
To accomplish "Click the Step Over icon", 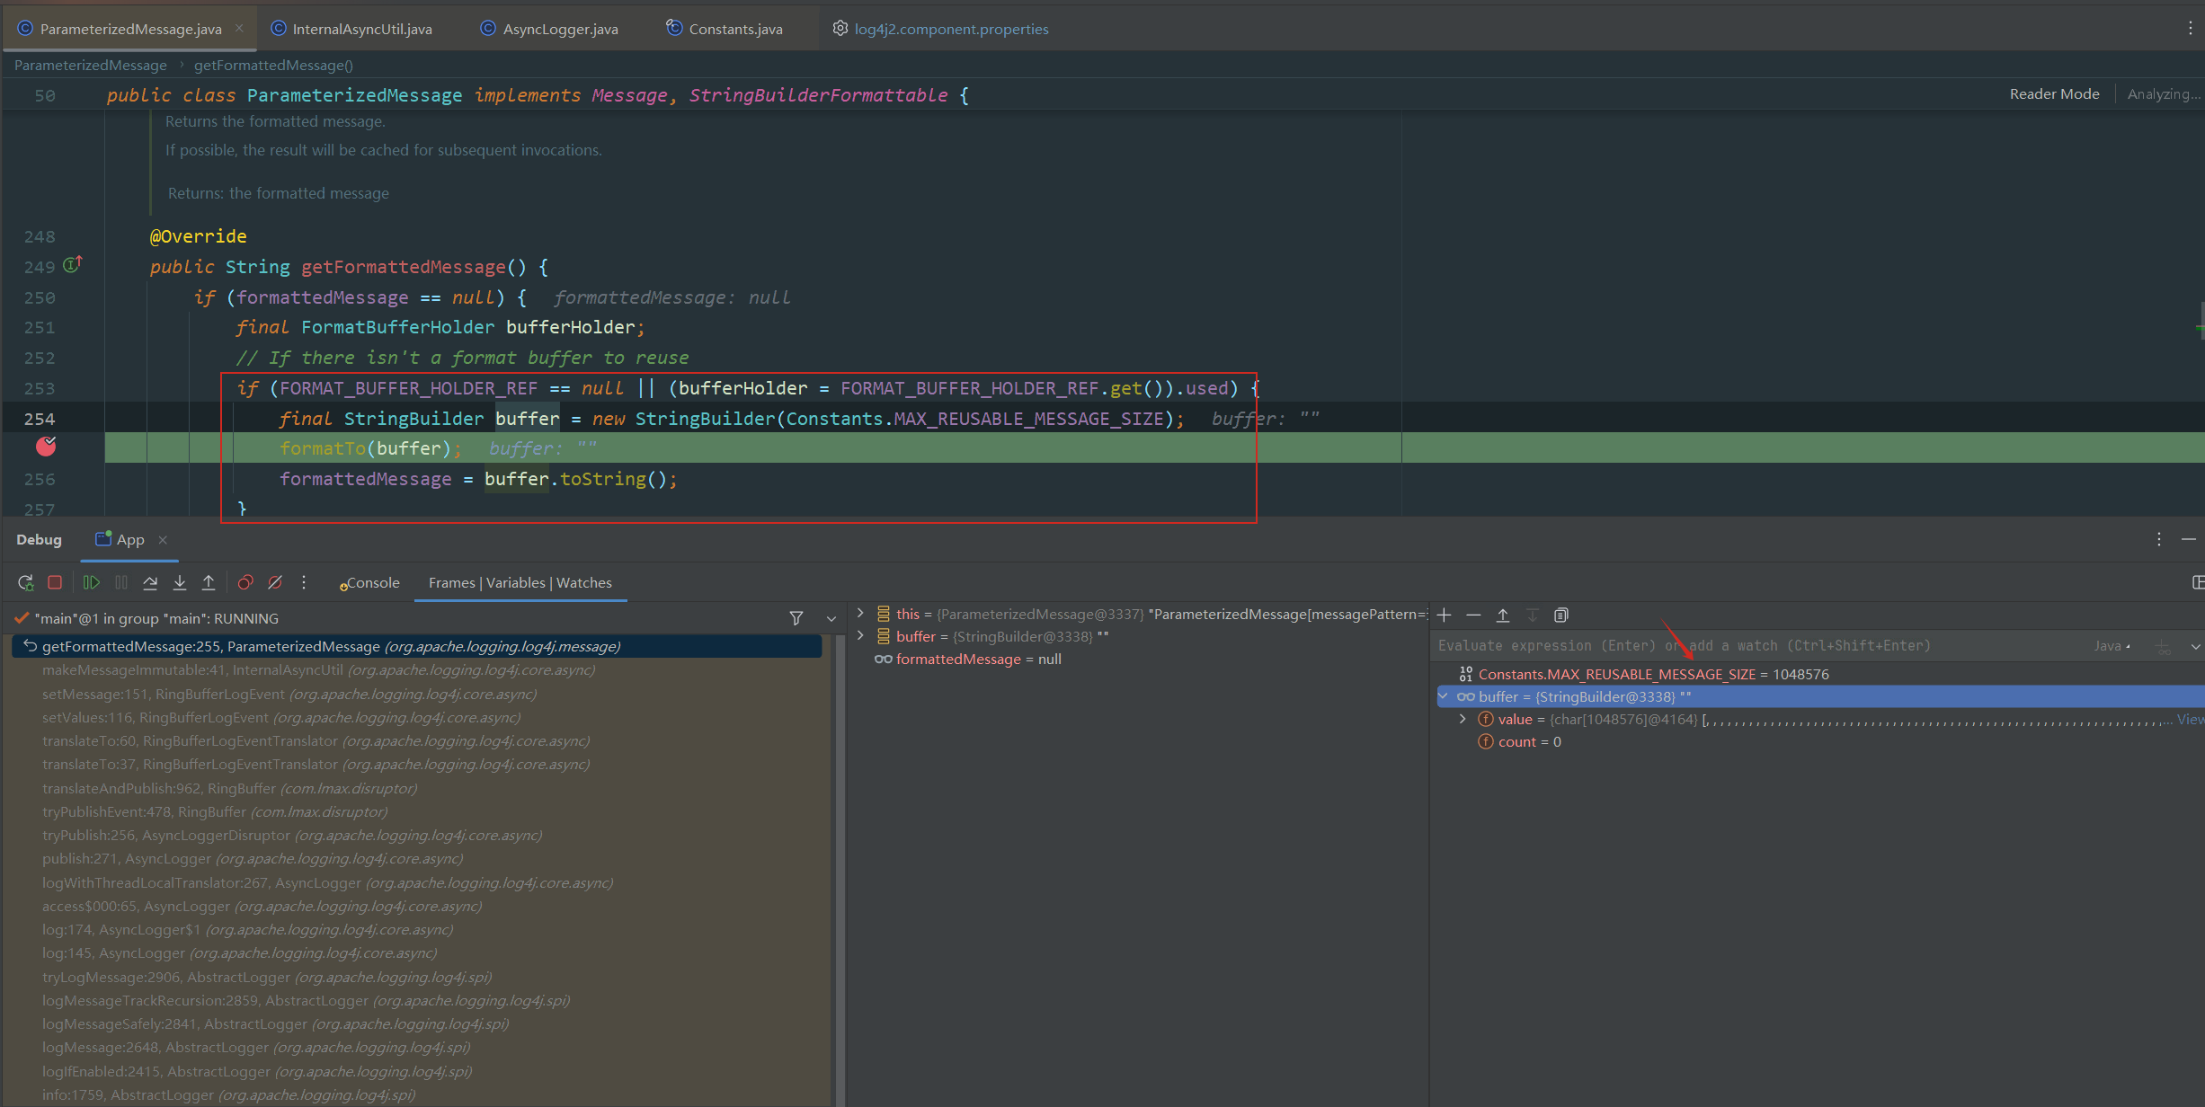I will click(x=150, y=582).
